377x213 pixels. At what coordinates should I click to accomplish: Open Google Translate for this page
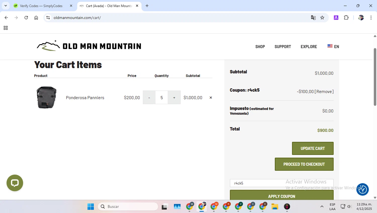[x=313, y=18]
